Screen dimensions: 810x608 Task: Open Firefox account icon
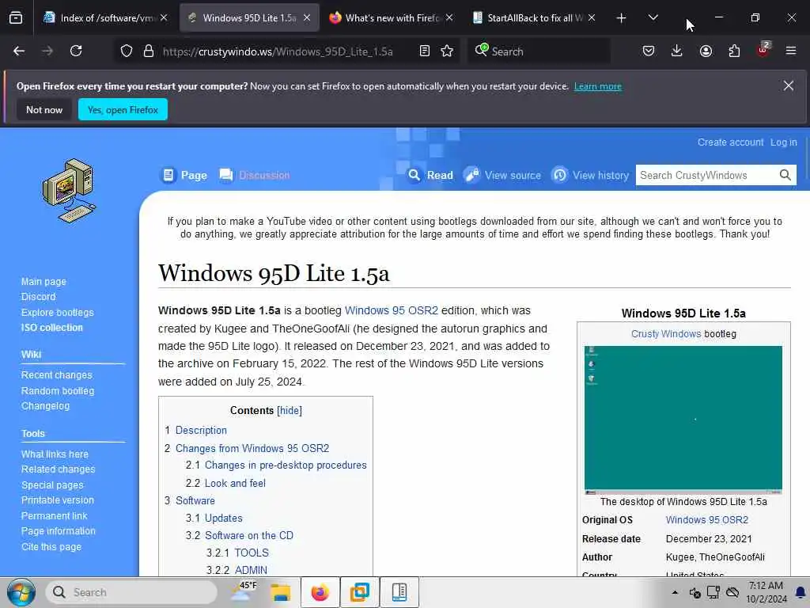(x=706, y=51)
